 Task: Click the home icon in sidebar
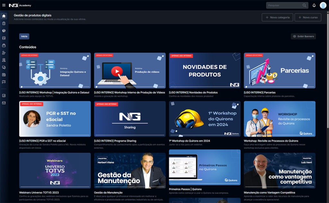point(4,16)
